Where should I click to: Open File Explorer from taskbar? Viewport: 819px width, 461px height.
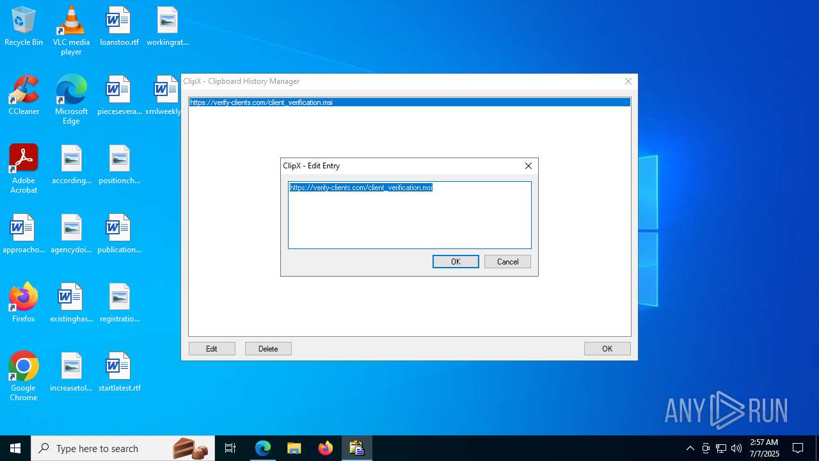(x=294, y=448)
